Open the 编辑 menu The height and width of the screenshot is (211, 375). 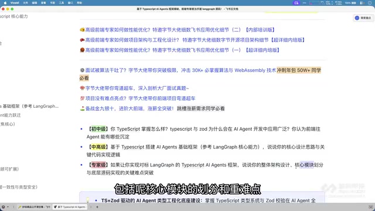[35, 3]
